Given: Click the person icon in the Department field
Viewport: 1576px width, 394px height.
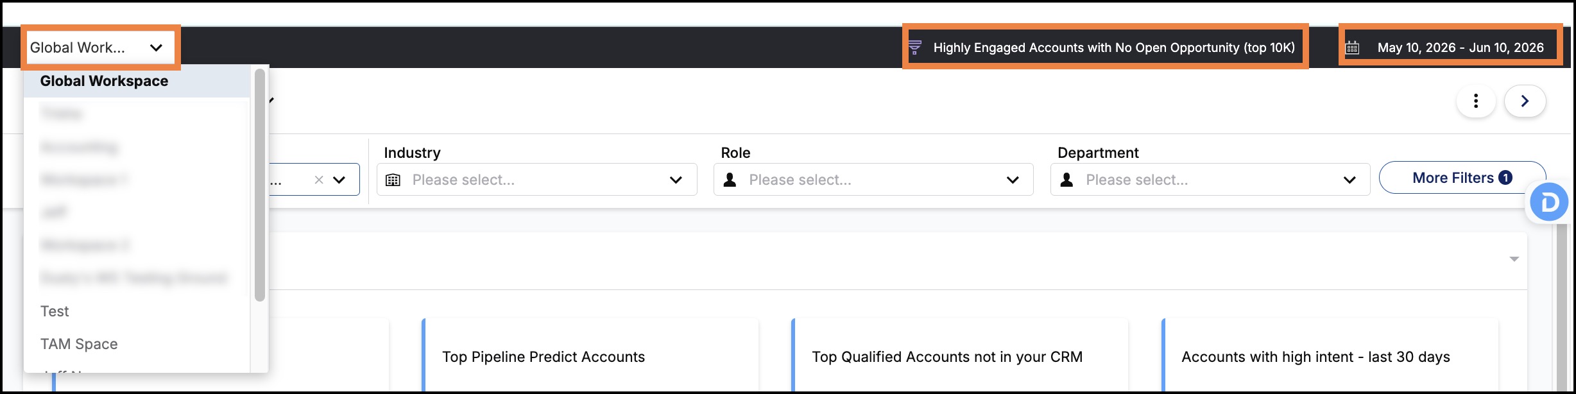Looking at the screenshot, I should pyautogui.click(x=1066, y=180).
